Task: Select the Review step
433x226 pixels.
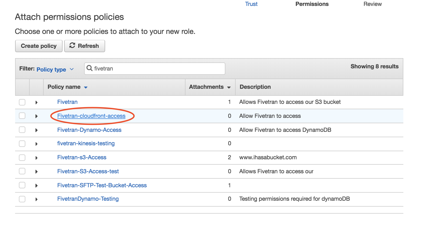Action: pos(373,4)
